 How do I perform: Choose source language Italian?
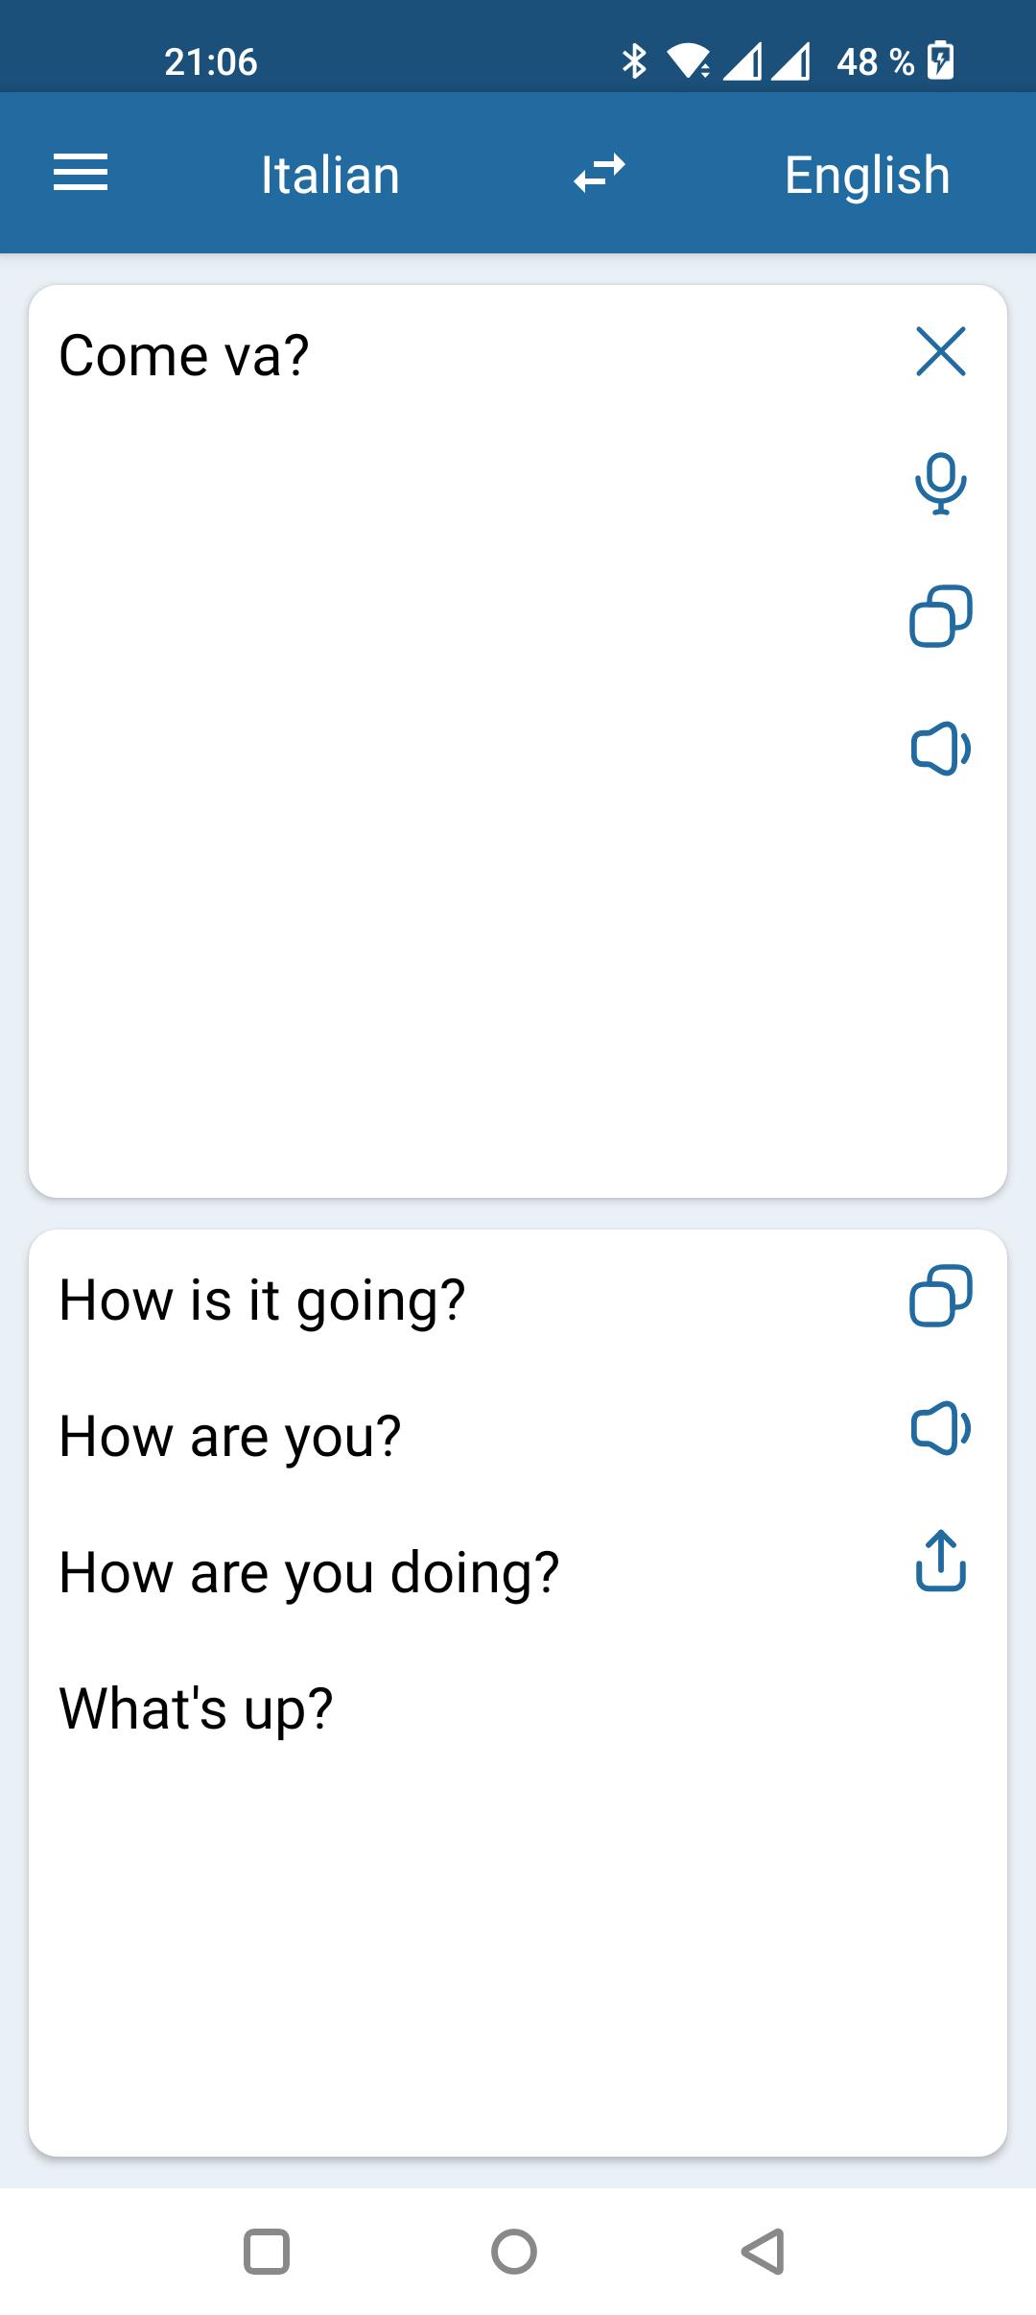(330, 175)
